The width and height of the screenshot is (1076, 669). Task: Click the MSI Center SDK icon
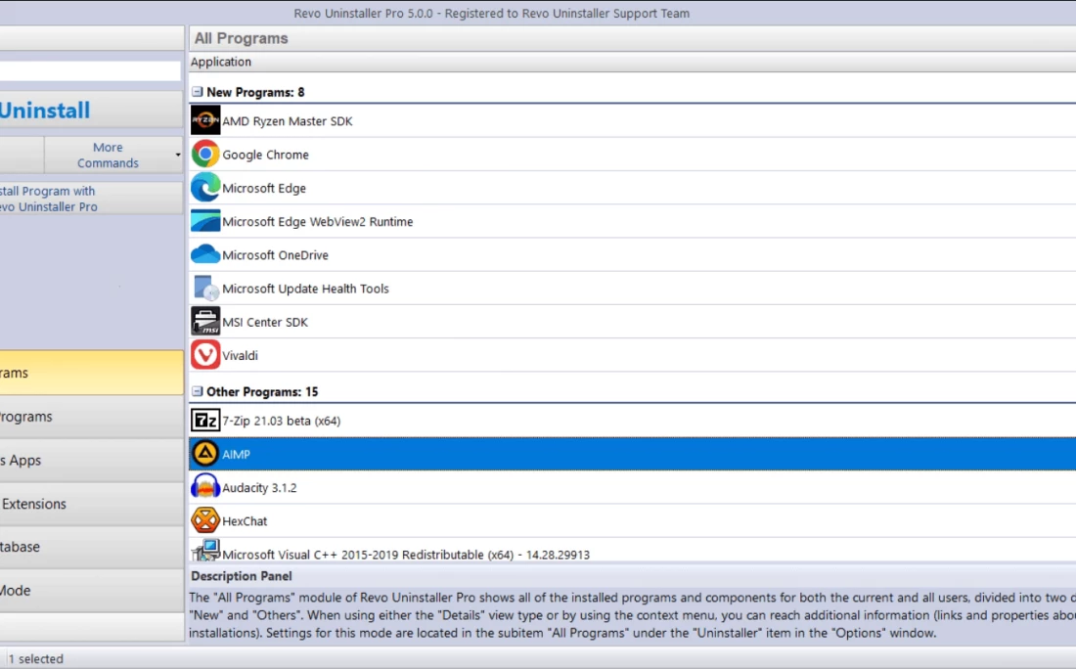click(205, 322)
